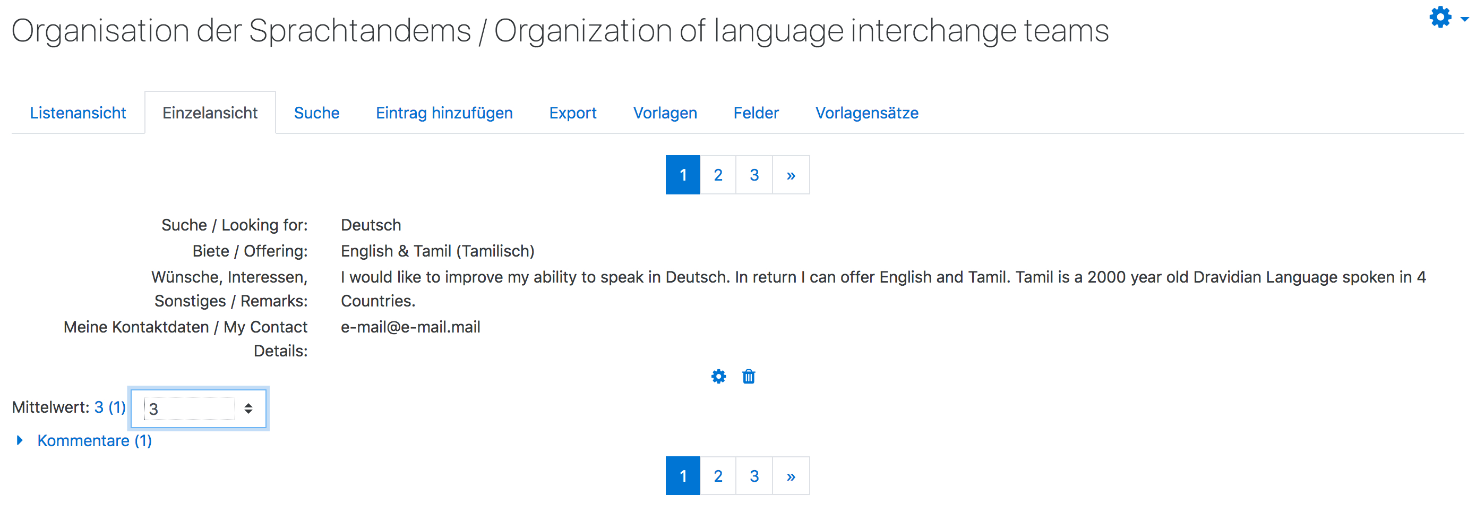Select the Einzelansicht tab
This screenshot has height=511, width=1476.
pyautogui.click(x=210, y=113)
